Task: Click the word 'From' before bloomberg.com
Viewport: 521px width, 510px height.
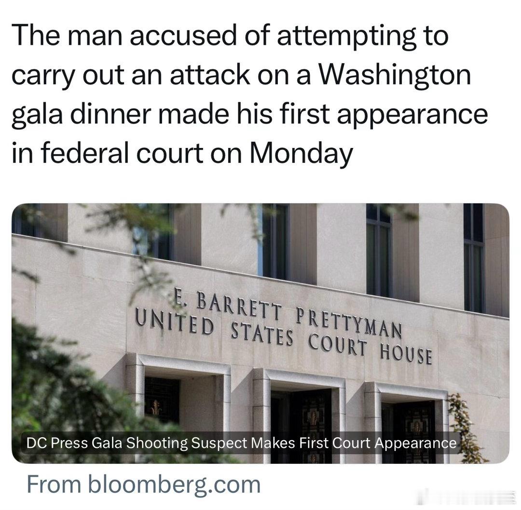Action: coord(53,483)
